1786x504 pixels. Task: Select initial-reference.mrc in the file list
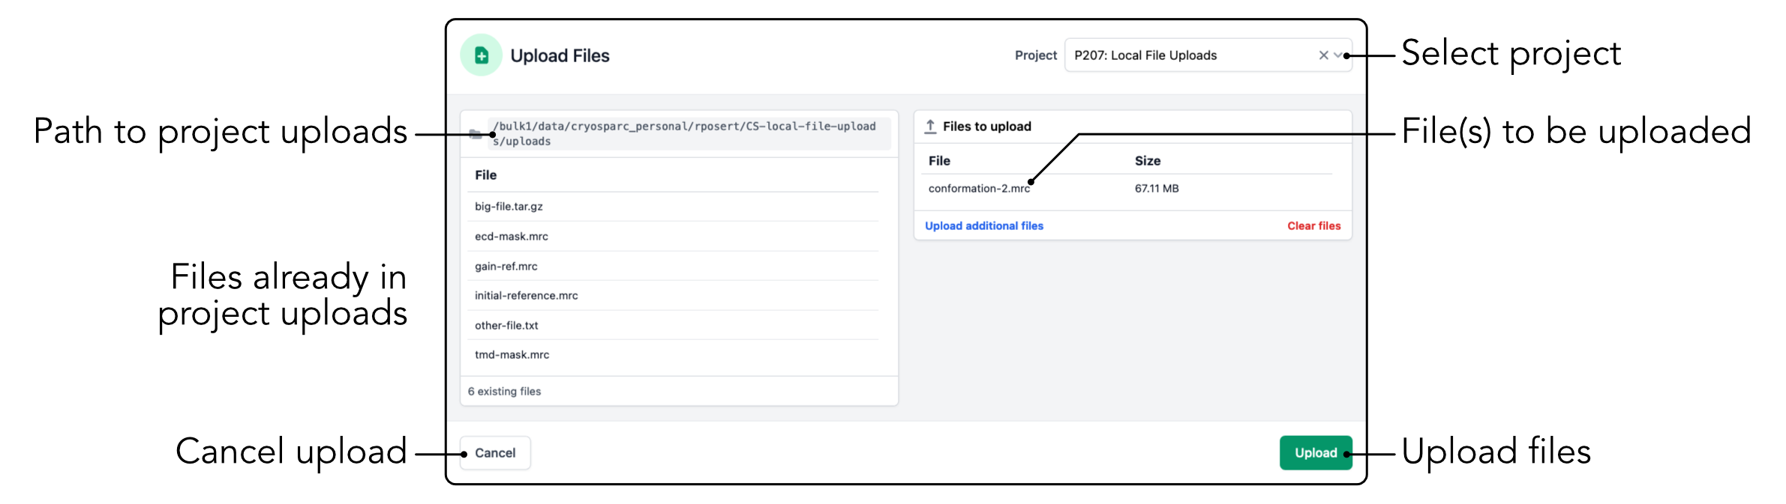click(x=527, y=296)
